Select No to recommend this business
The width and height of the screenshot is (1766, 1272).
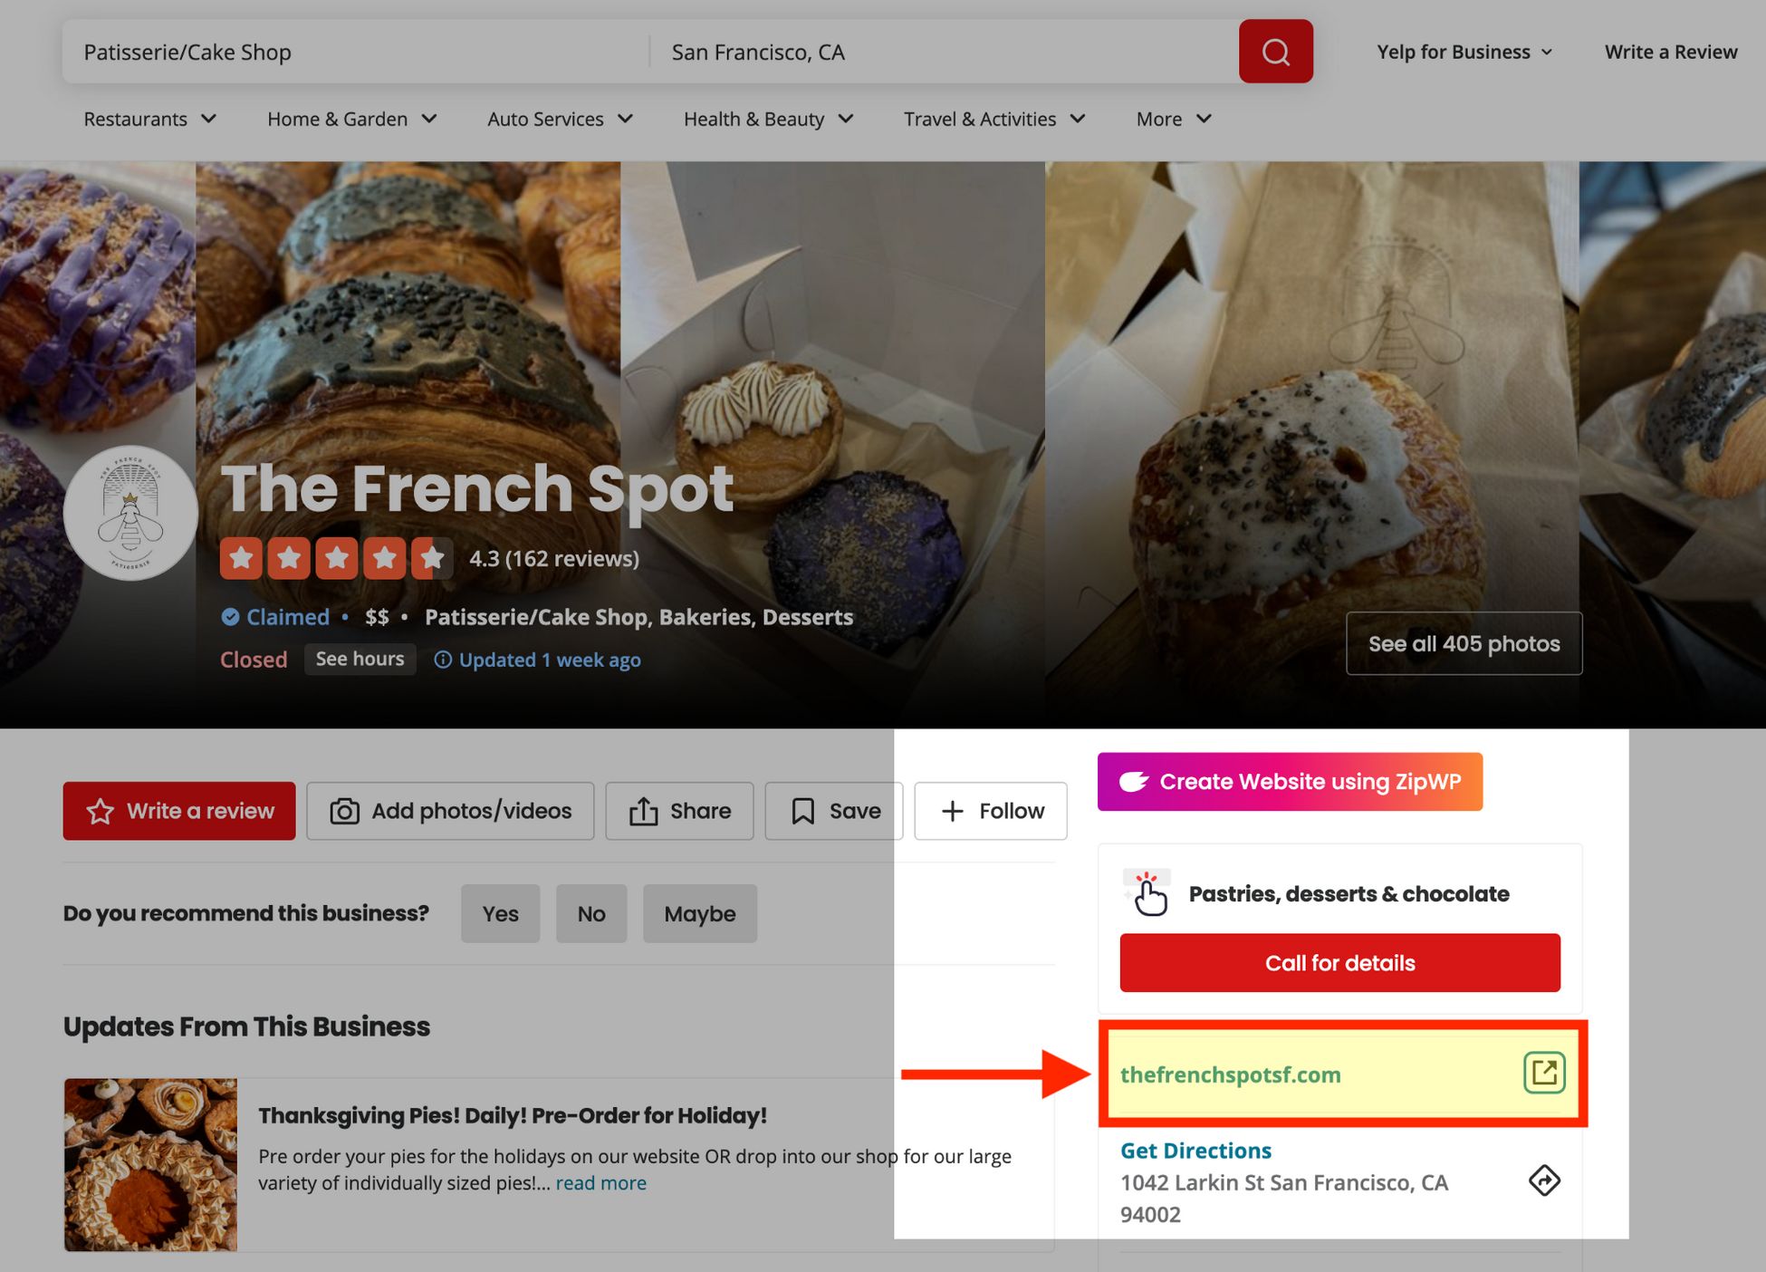coord(591,913)
